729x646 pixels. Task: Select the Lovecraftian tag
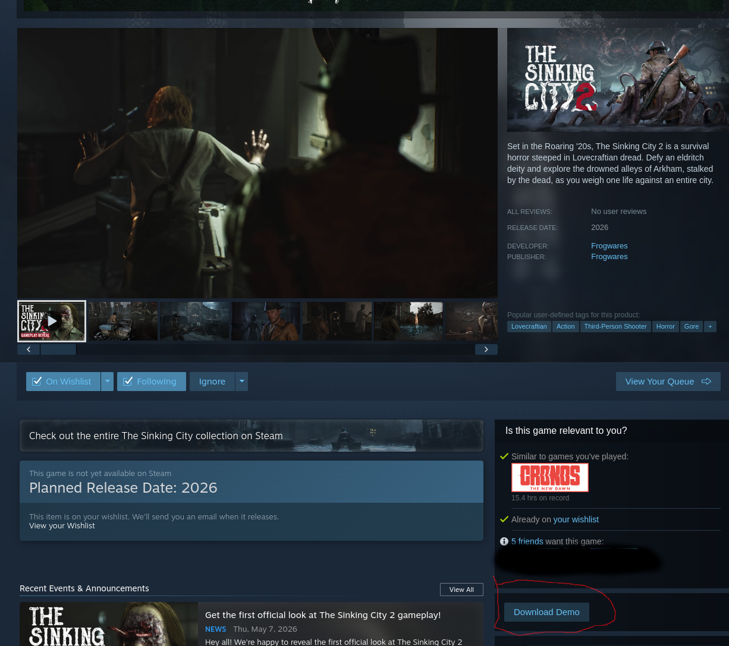(529, 326)
